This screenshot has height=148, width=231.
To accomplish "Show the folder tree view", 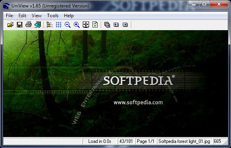I will 50,25.
